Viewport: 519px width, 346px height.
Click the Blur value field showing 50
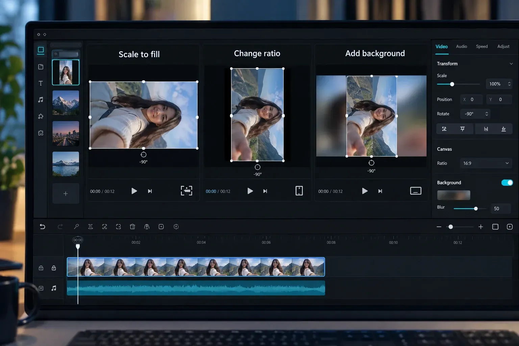point(500,208)
